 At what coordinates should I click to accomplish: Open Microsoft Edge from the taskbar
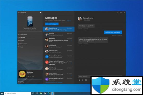[x=49, y=93]
